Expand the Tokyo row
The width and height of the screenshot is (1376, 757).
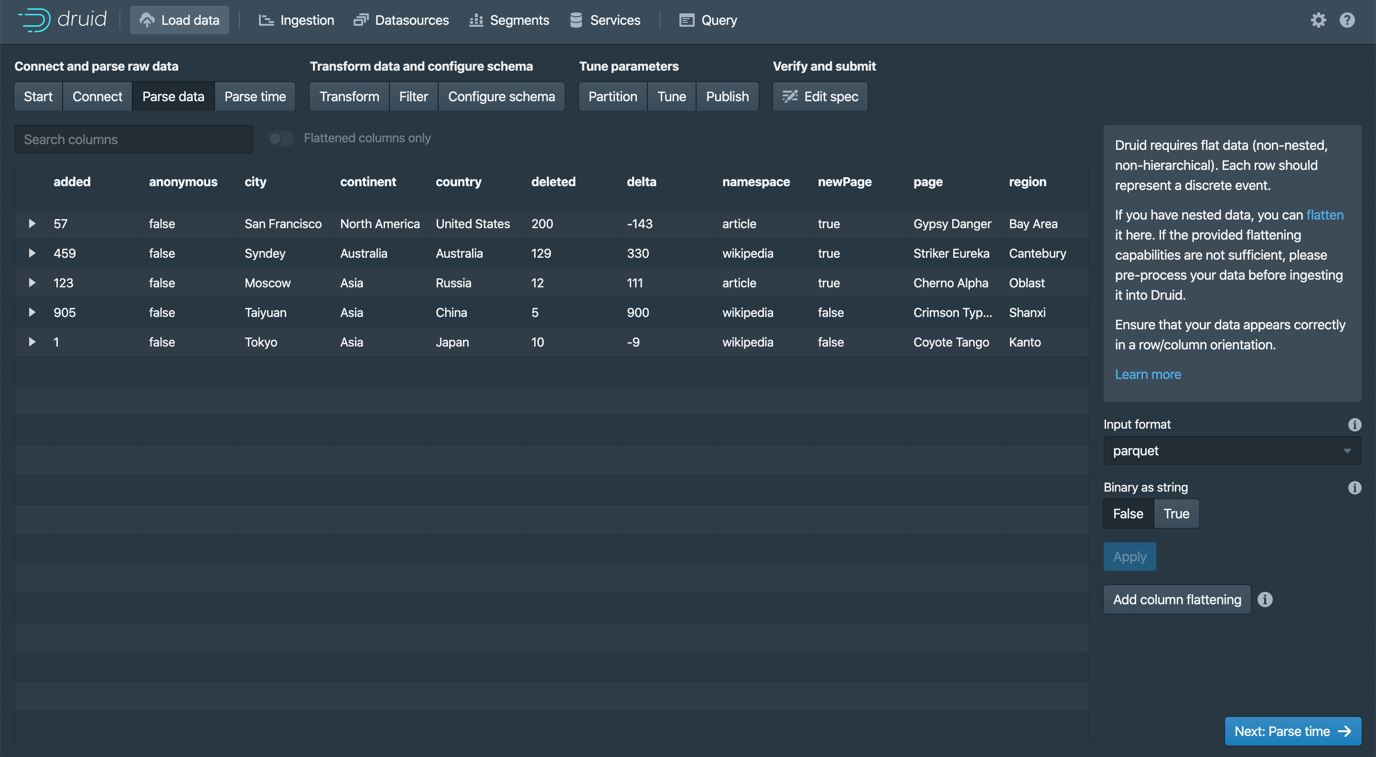pyautogui.click(x=32, y=342)
